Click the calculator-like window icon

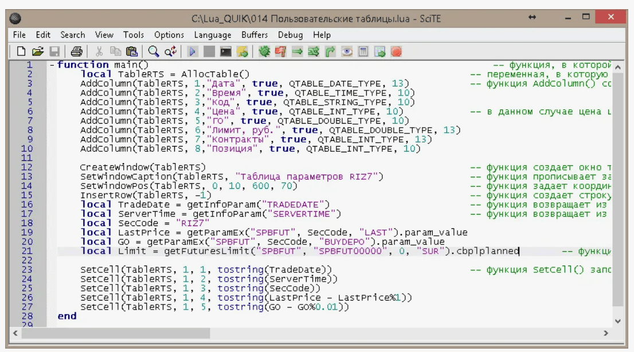(363, 52)
